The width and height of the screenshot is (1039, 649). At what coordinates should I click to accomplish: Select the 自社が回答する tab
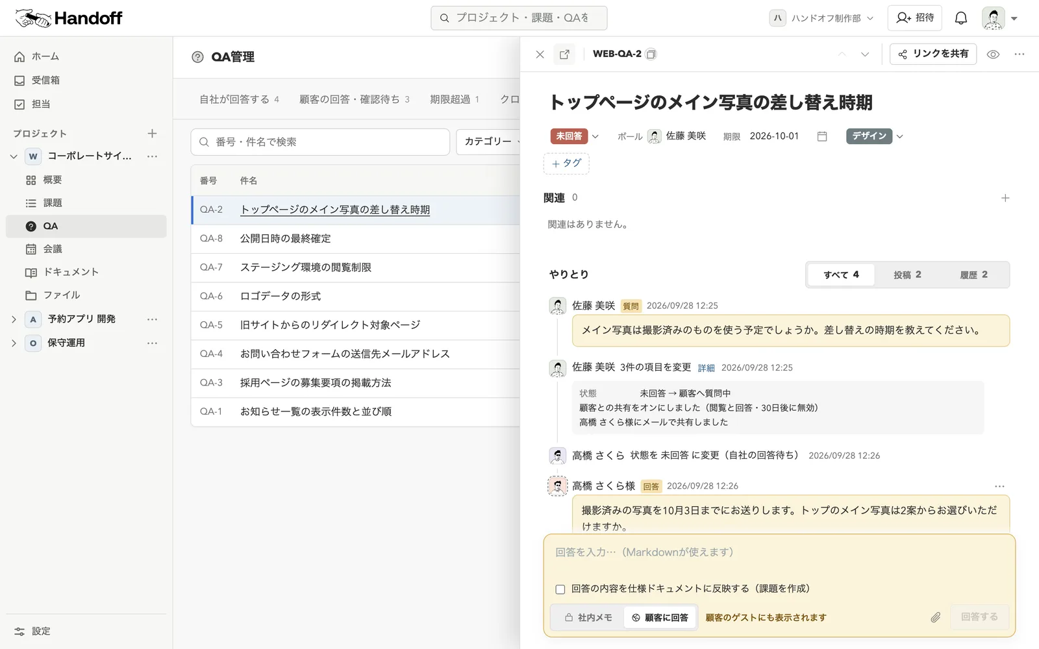[x=240, y=99]
